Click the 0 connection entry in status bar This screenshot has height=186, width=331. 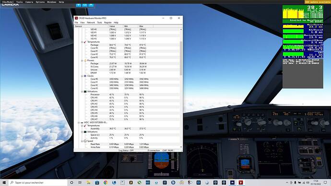point(154,151)
